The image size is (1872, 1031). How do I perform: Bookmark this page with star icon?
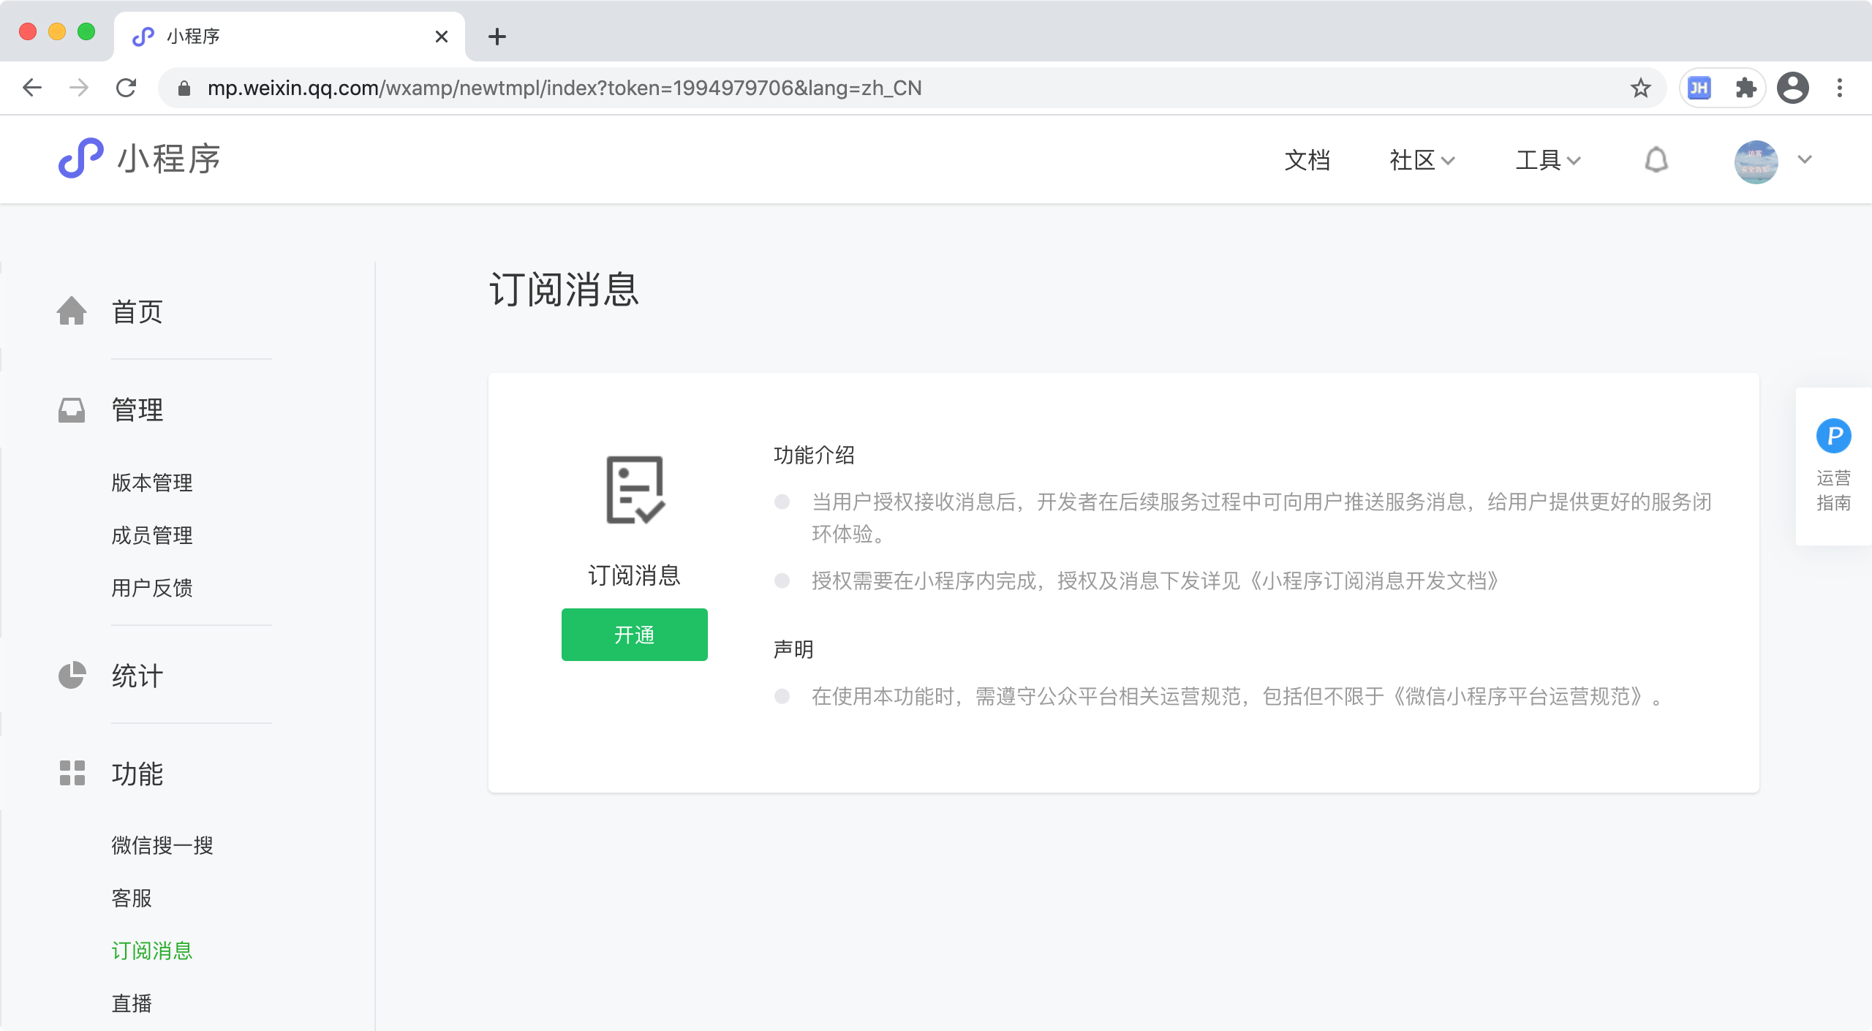pos(1640,88)
